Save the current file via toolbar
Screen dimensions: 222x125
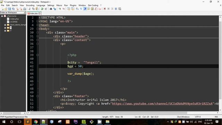10,9
